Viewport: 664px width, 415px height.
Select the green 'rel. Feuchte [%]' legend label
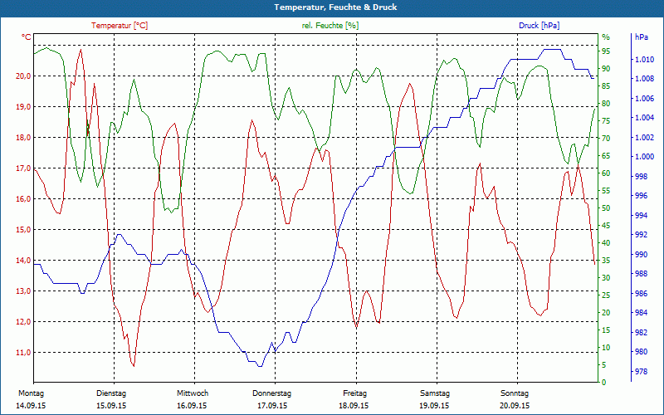point(330,26)
